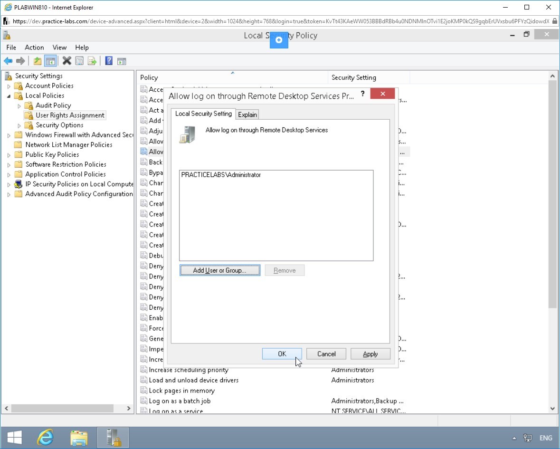Click the ENG language indicator
This screenshot has width=560, height=449.
click(546, 438)
